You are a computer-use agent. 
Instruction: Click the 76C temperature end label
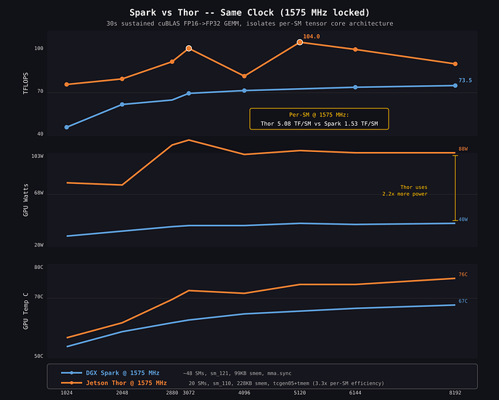pos(463,274)
